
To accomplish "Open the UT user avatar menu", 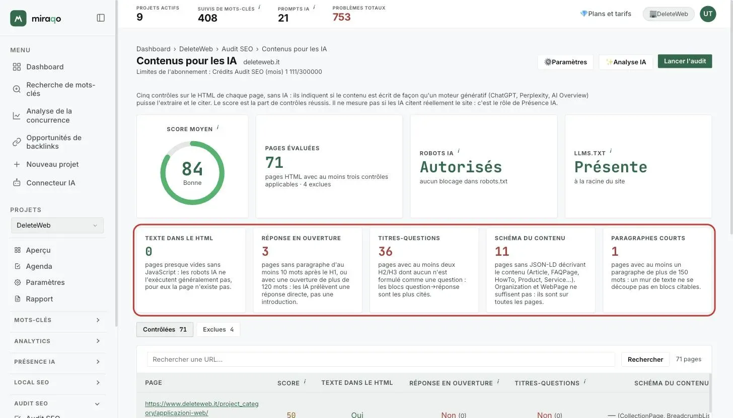I will click(708, 14).
